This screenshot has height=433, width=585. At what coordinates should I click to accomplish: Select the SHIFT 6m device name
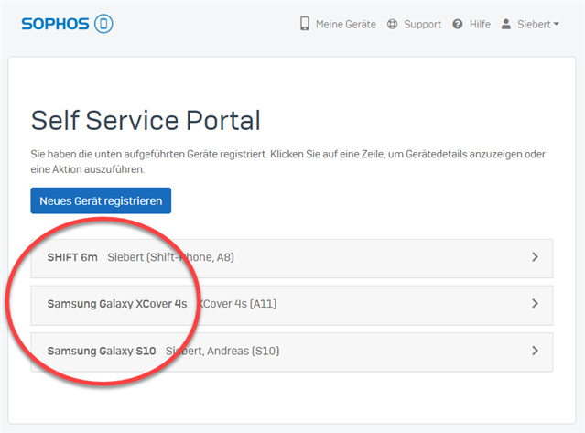(x=72, y=257)
